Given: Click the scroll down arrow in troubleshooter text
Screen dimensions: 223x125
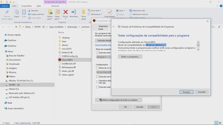Looking at the screenshot, I should pos(198,49).
